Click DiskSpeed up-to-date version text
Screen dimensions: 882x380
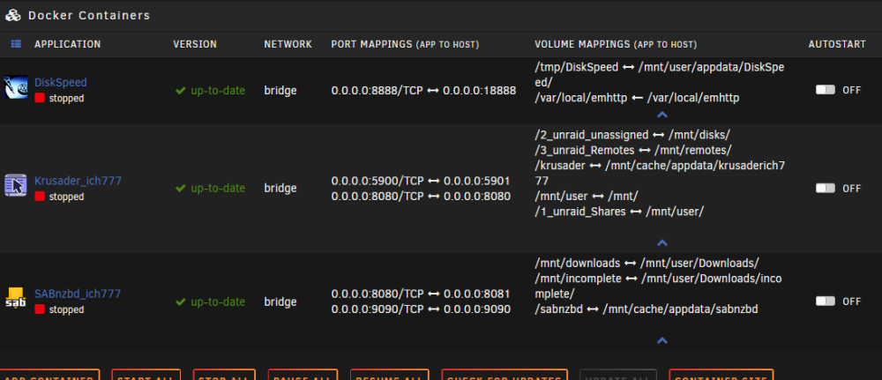(218, 91)
